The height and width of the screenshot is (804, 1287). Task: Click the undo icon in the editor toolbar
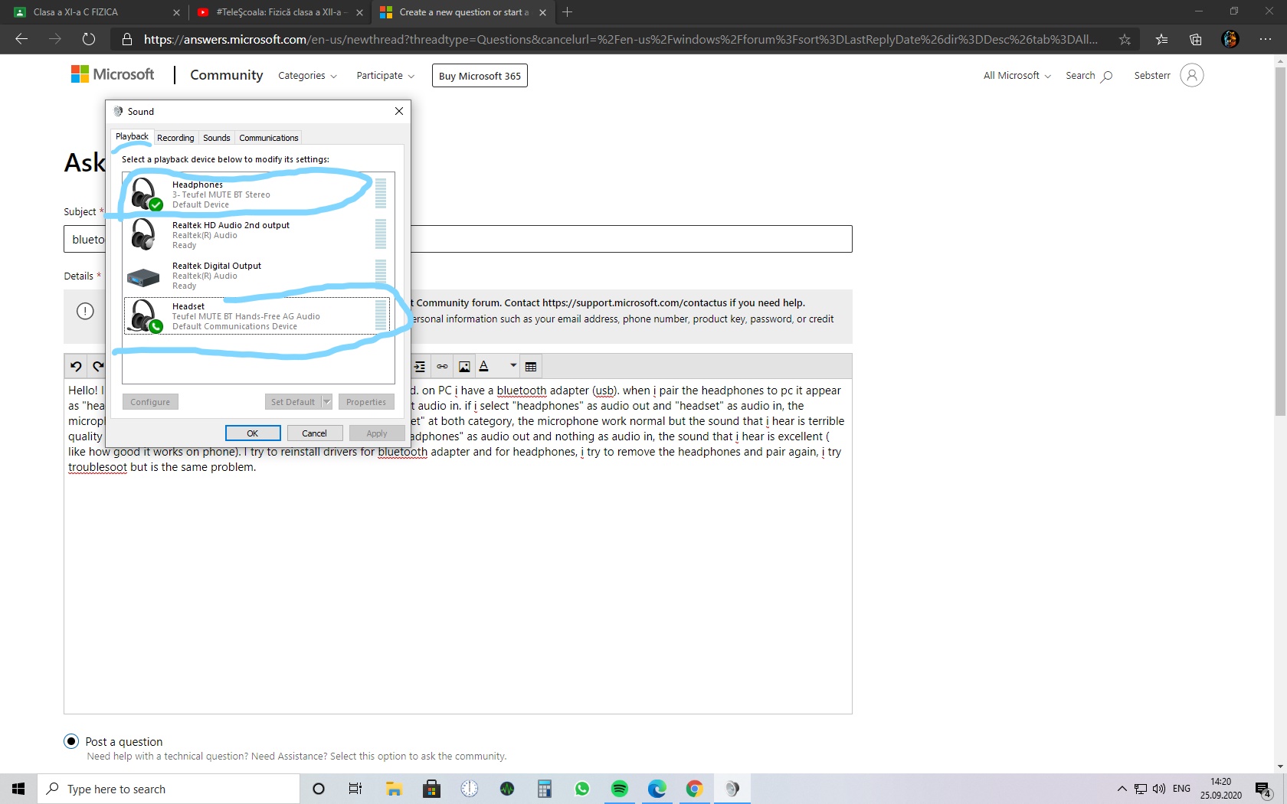tap(76, 366)
